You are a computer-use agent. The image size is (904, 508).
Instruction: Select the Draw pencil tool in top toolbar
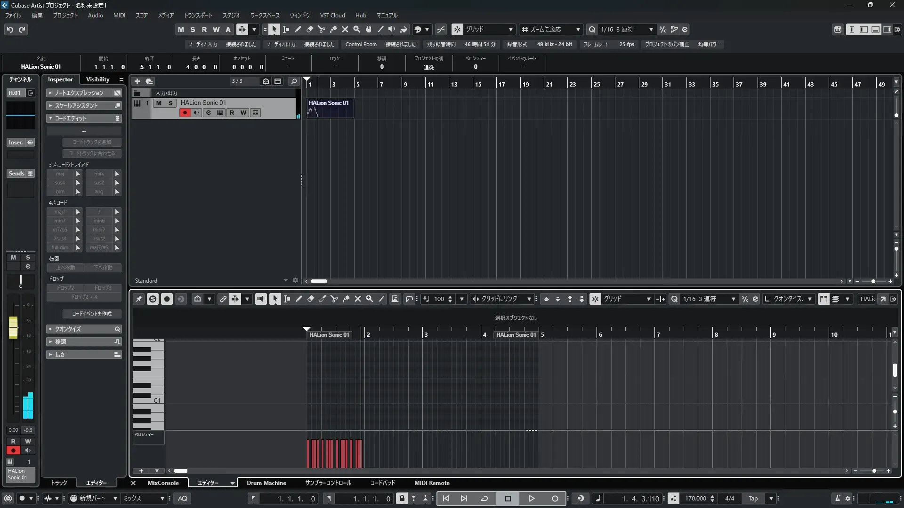[x=298, y=30]
